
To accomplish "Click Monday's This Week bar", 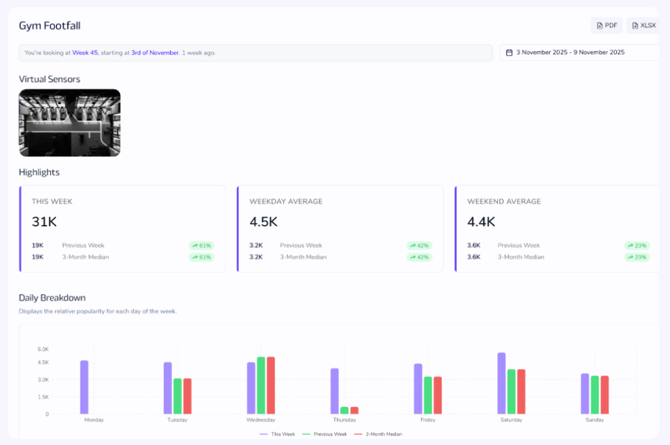I will click(84, 387).
